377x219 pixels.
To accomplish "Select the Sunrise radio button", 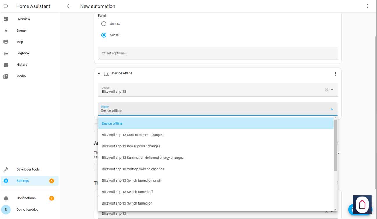I will pyautogui.click(x=104, y=24).
